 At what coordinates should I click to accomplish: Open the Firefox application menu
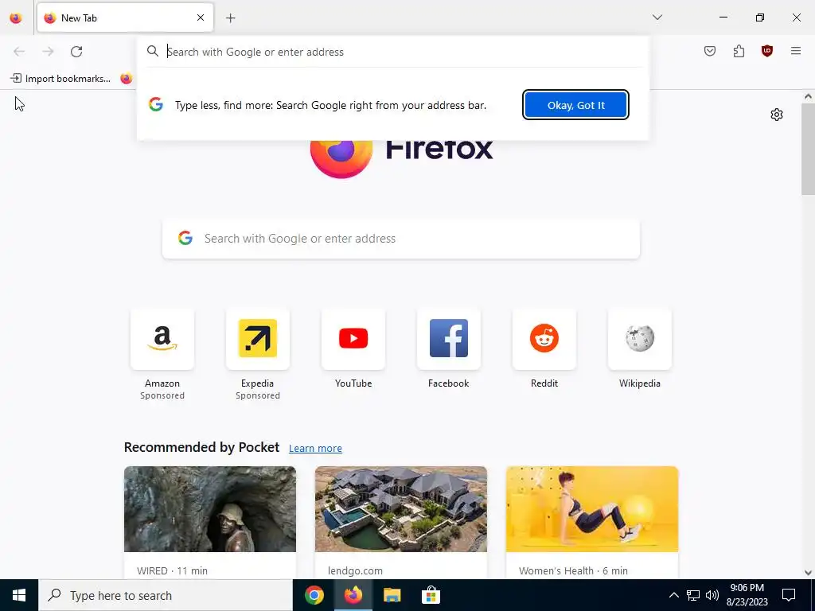796,51
